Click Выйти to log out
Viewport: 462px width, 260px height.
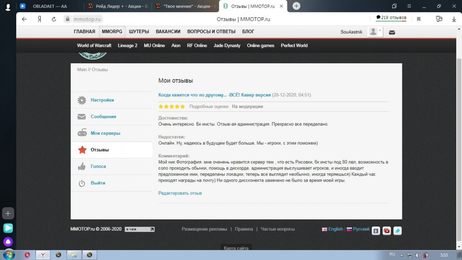pyautogui.click(x=98, y=183)
